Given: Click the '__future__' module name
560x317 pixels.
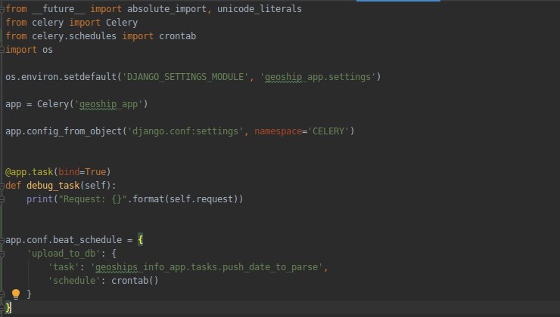Looking at the screenshot, I should pyautogui.click(x=58, y=9).
